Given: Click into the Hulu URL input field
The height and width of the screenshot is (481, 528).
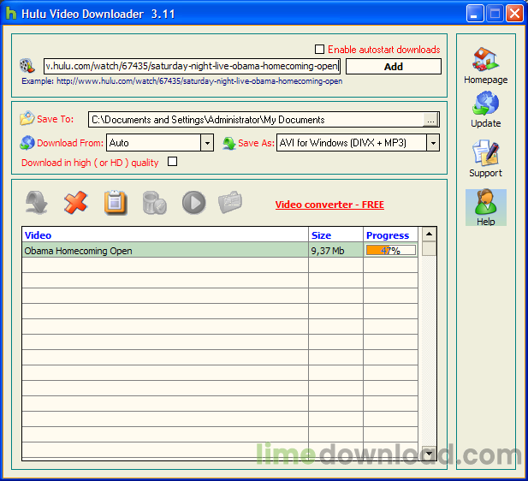Looking at the screenshot, I should point(192,66).
